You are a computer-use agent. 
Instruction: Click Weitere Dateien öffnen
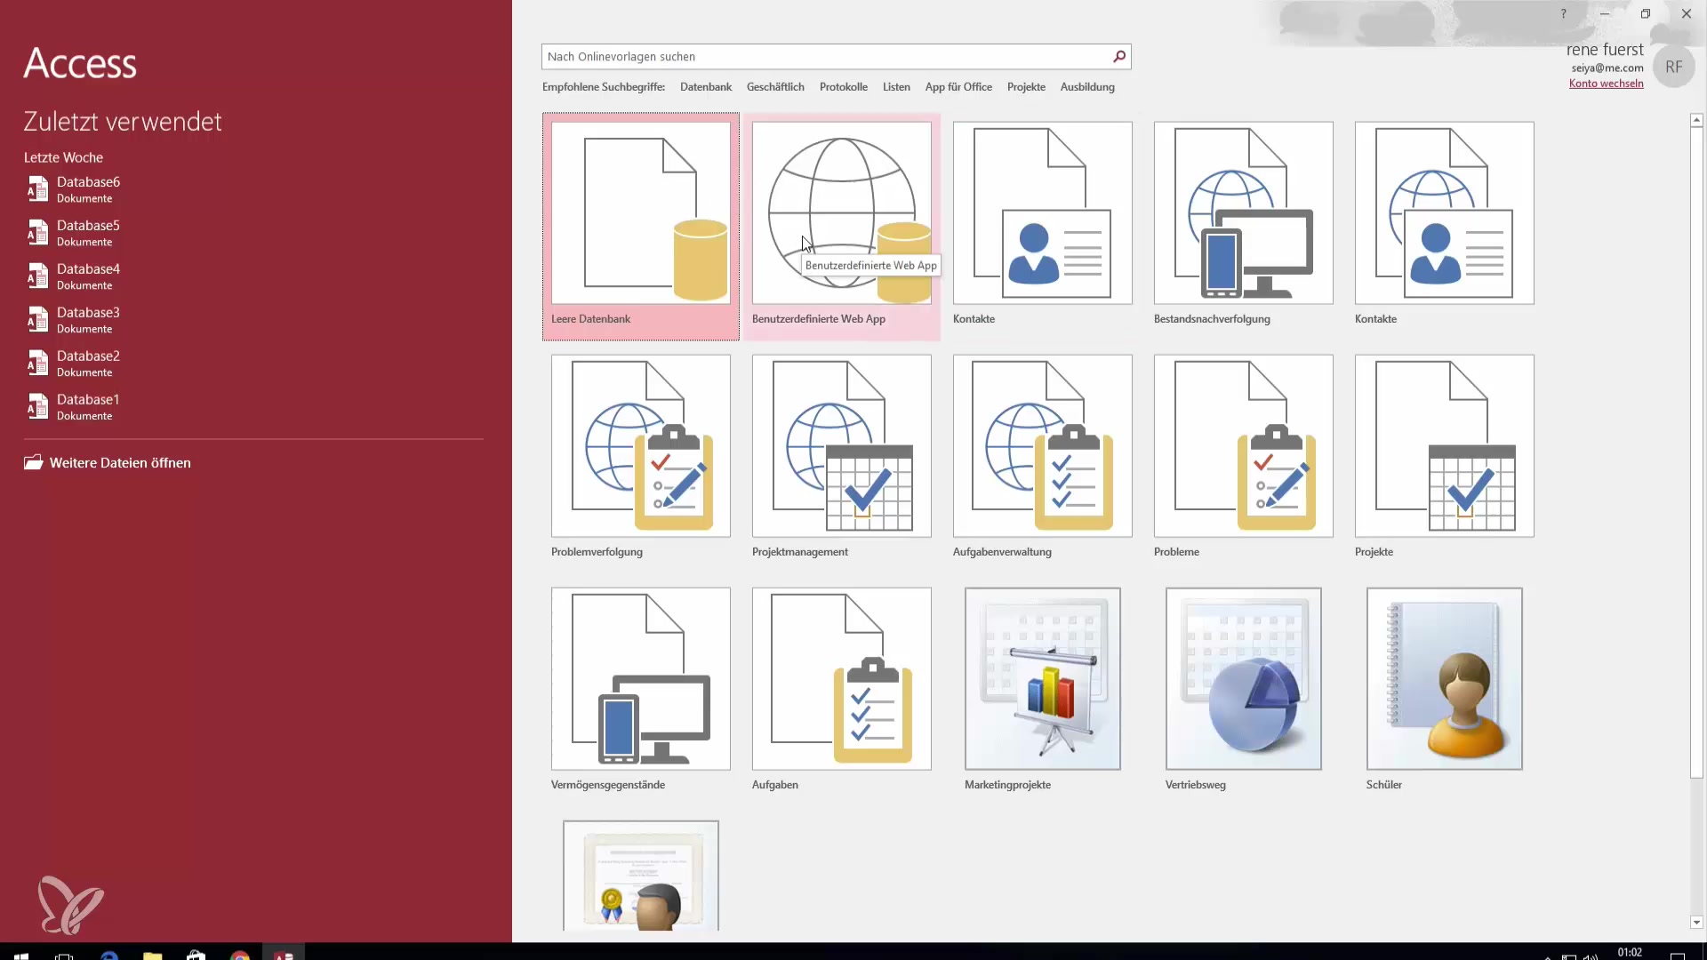[119, 463]
